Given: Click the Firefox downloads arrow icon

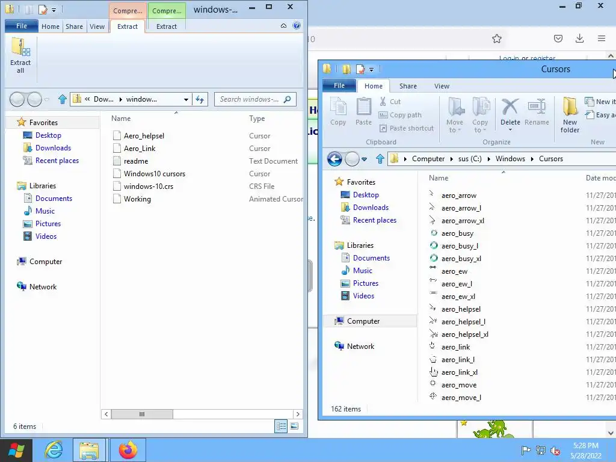Looking at the screenshot, I should pyautogui.click(x=579, y=38).
